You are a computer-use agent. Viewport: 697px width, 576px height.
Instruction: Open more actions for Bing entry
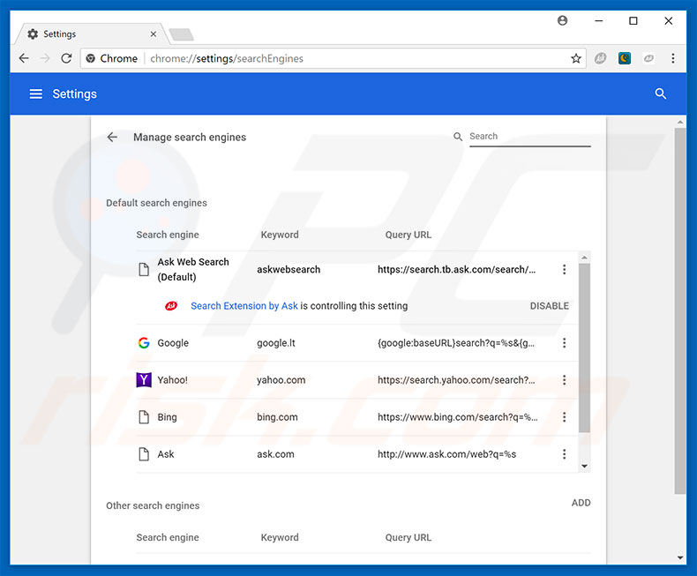click(565, 417)
